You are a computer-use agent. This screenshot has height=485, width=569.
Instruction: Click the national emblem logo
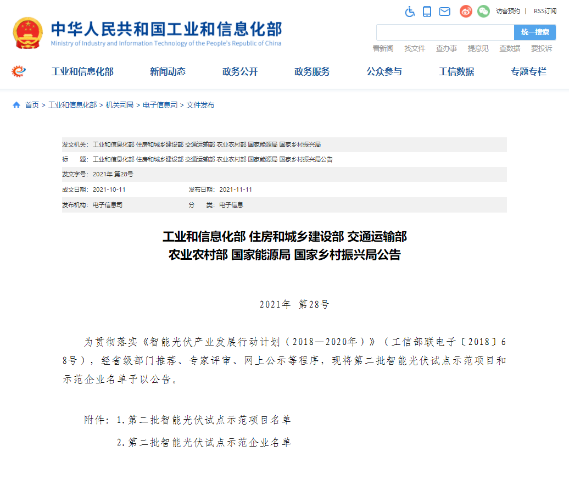pos(27,33)
